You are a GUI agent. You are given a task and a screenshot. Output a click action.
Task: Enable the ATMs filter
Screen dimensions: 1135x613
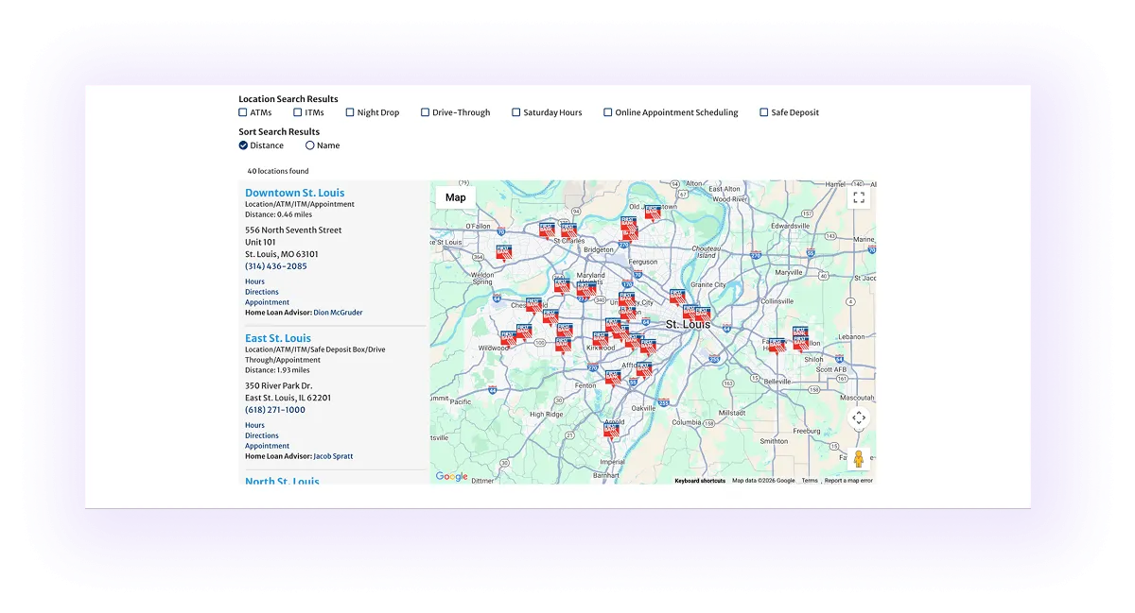(243, 111)
